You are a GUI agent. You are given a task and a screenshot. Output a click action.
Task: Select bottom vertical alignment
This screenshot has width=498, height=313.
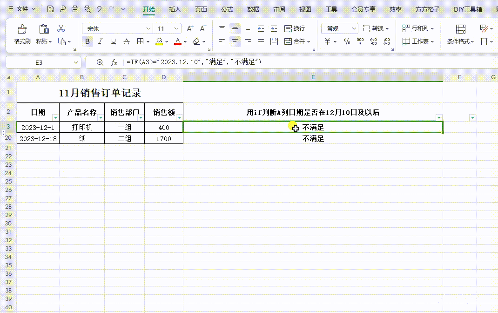248,28
